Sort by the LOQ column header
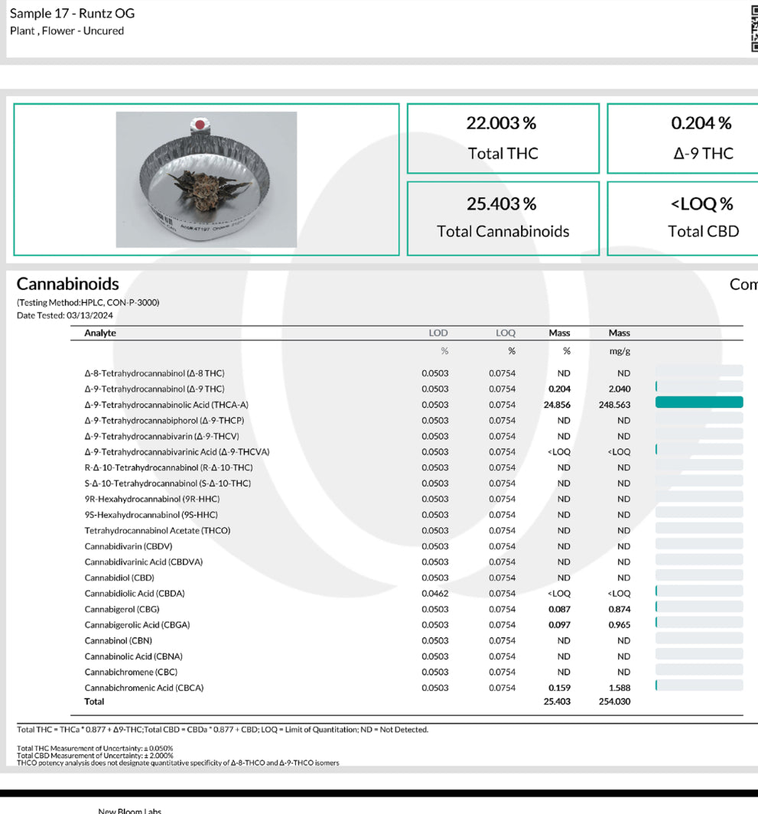This screenshot has height=814, width=758. 506,333
